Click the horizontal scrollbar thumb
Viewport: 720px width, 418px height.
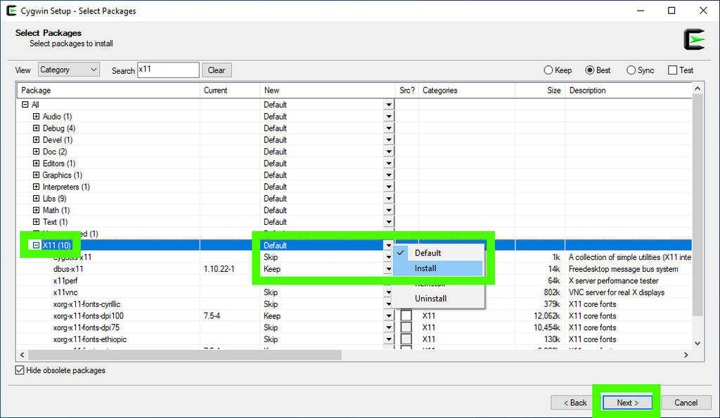tap(185, 355)
